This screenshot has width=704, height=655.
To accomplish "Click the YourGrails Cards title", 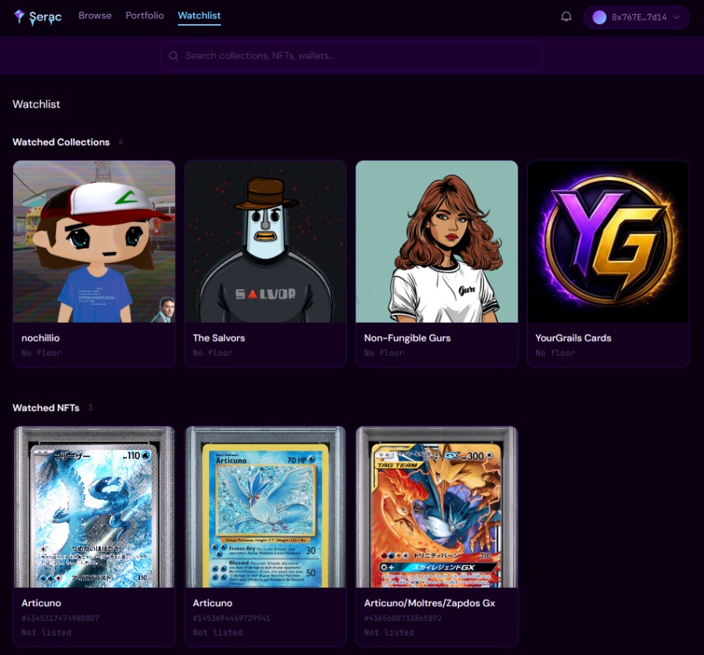I will point(574,338).
